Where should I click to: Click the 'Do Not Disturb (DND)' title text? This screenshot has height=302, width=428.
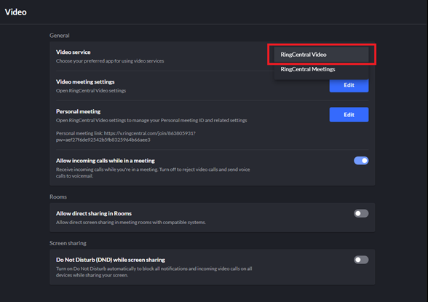[x=111, y=260]
